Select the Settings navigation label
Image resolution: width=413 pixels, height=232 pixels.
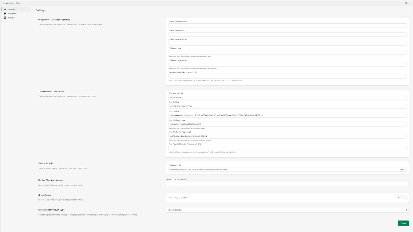point(12,9)
